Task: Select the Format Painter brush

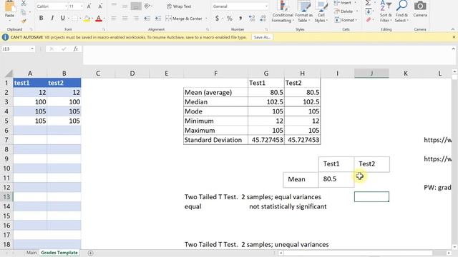Action: point(24,21)
